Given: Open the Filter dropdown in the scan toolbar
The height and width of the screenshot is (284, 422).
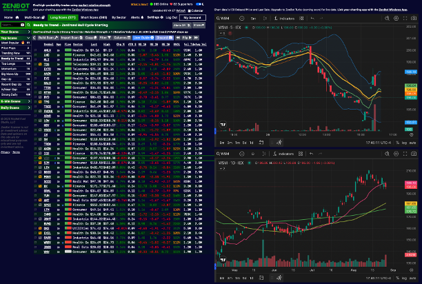Looking at the screenshot, I should coord(105,38).
